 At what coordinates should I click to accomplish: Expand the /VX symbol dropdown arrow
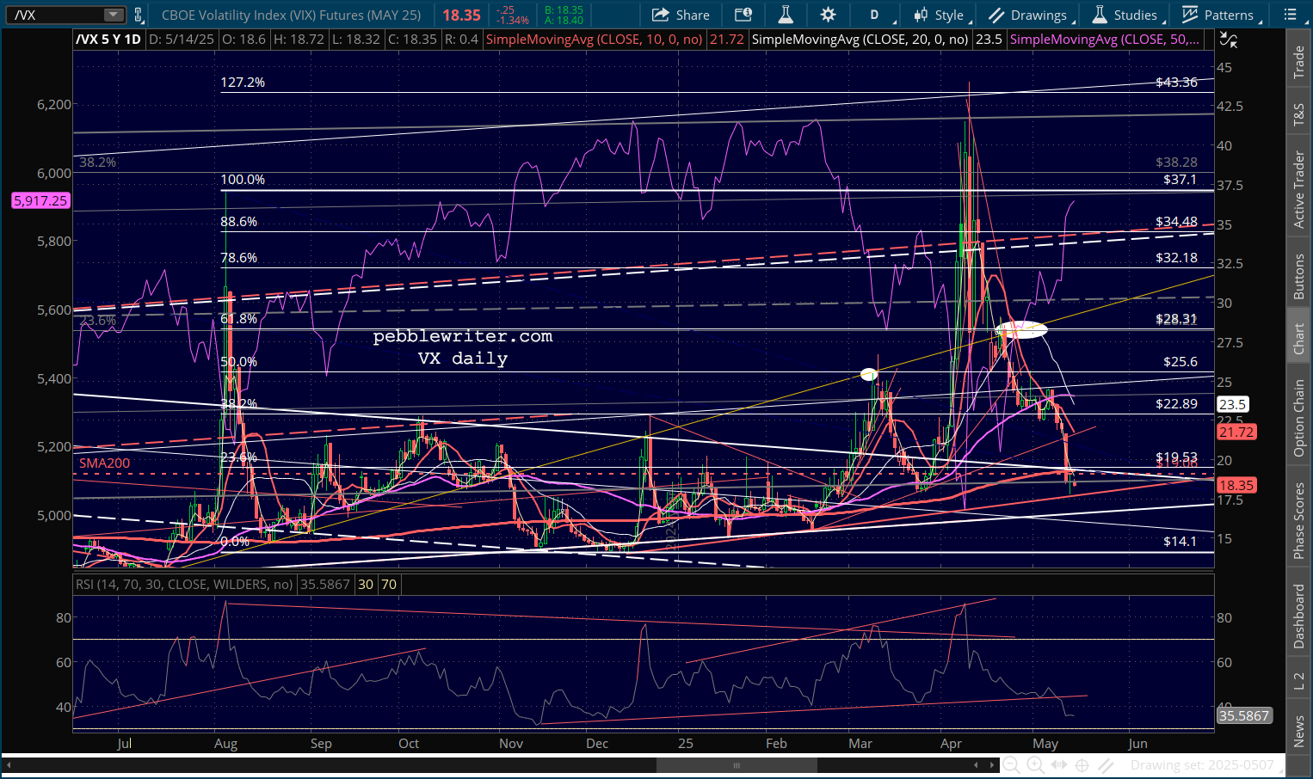coord(114,15)
